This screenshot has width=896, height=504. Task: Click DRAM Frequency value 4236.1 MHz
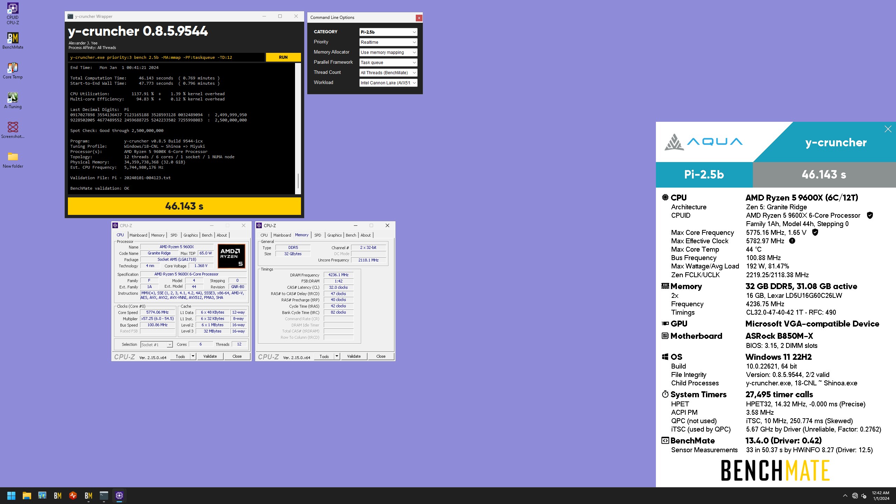[338, 275]
